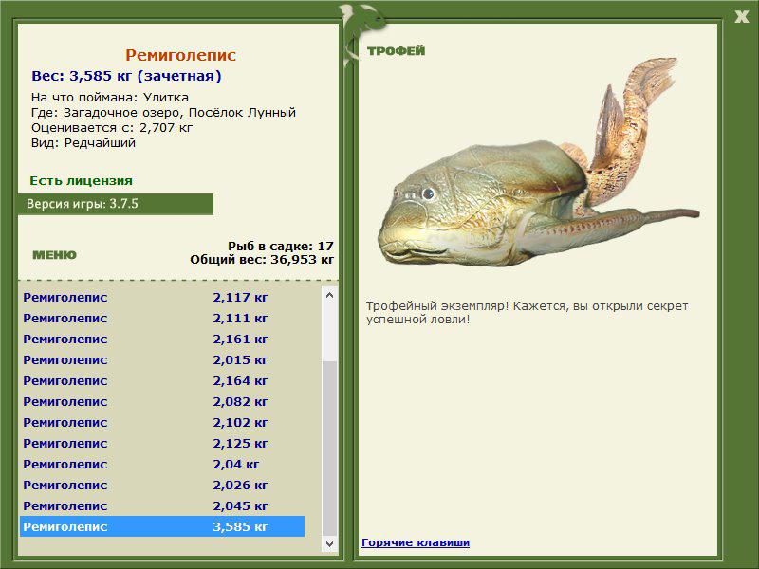Select the Ремиголепис 2,117 кг row
The image size is (759, 569).
(x=162, y=297)
